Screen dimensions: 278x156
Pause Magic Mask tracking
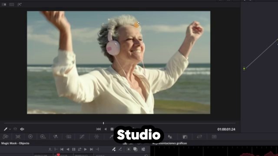tap(74, 149)
